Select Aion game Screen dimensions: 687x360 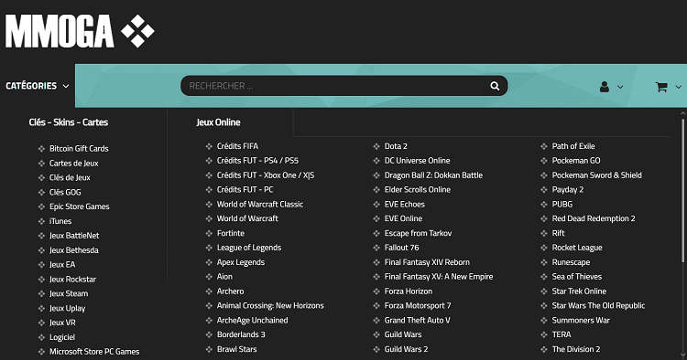tap(224, 276)
